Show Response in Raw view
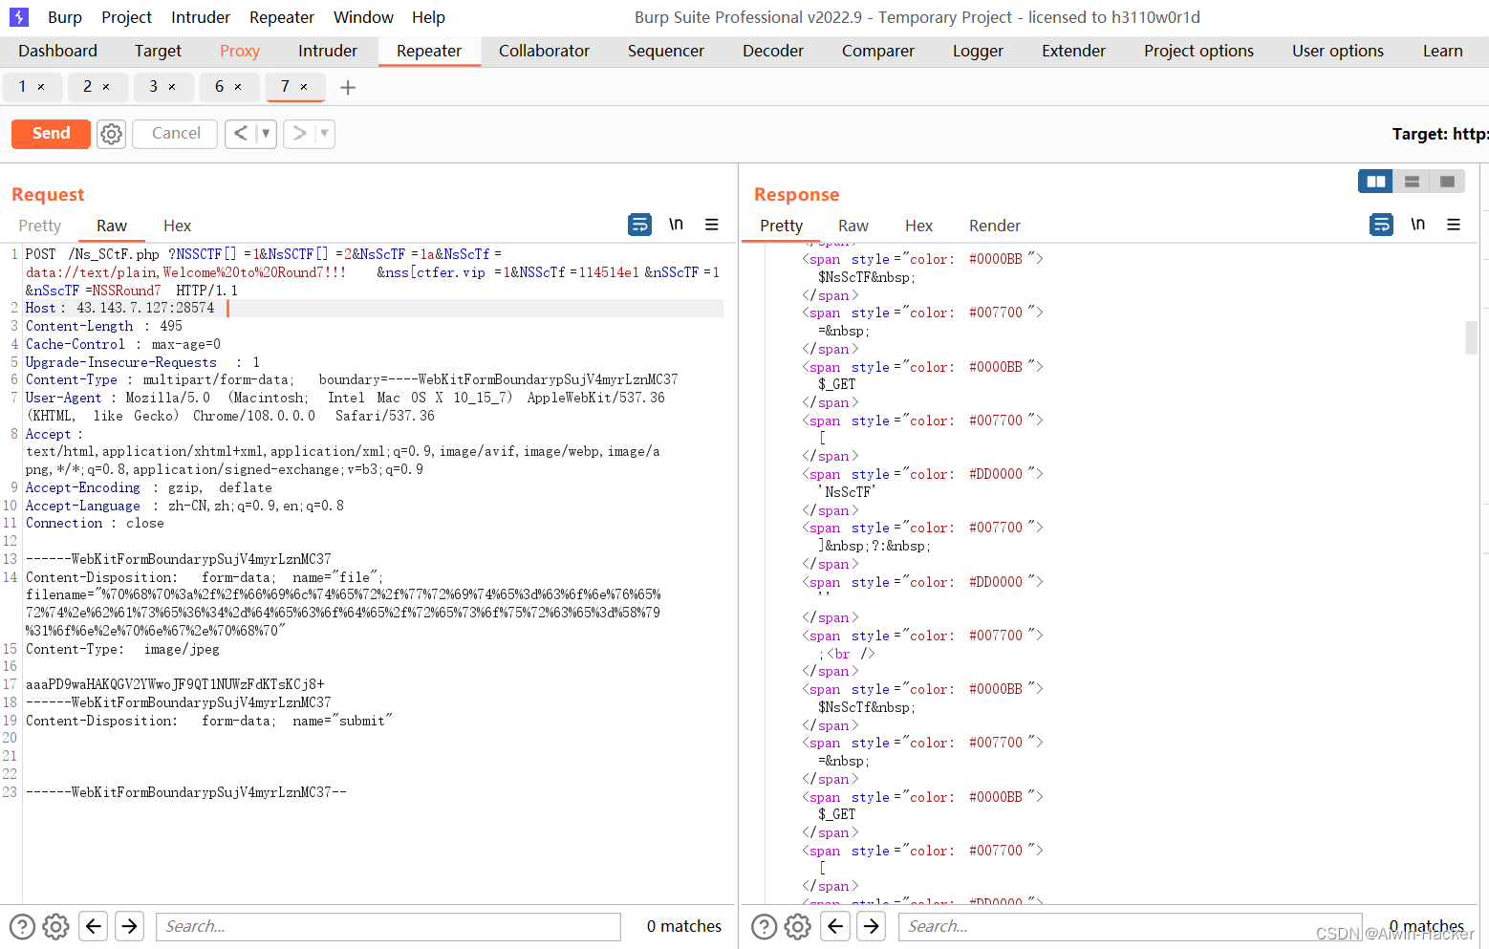Screen dimensions: 1489x949 [x=853, y=226]
